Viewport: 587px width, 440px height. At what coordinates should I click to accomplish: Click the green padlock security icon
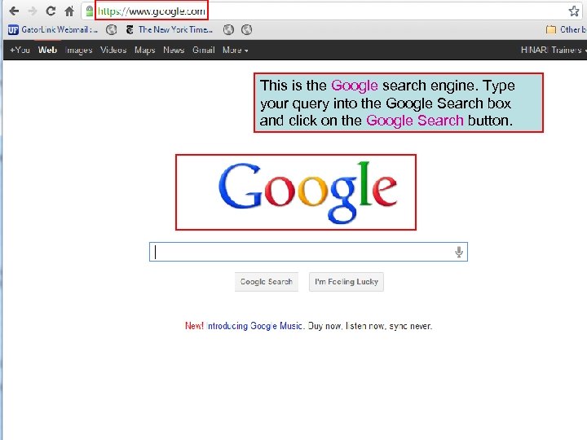click(90, 11)
